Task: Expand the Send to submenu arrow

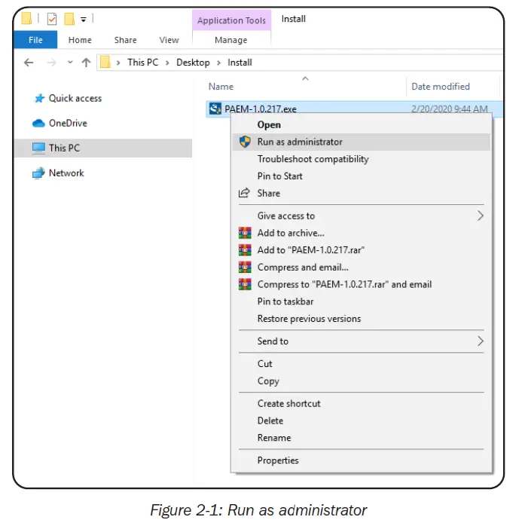Action: (x=481, y=341)
